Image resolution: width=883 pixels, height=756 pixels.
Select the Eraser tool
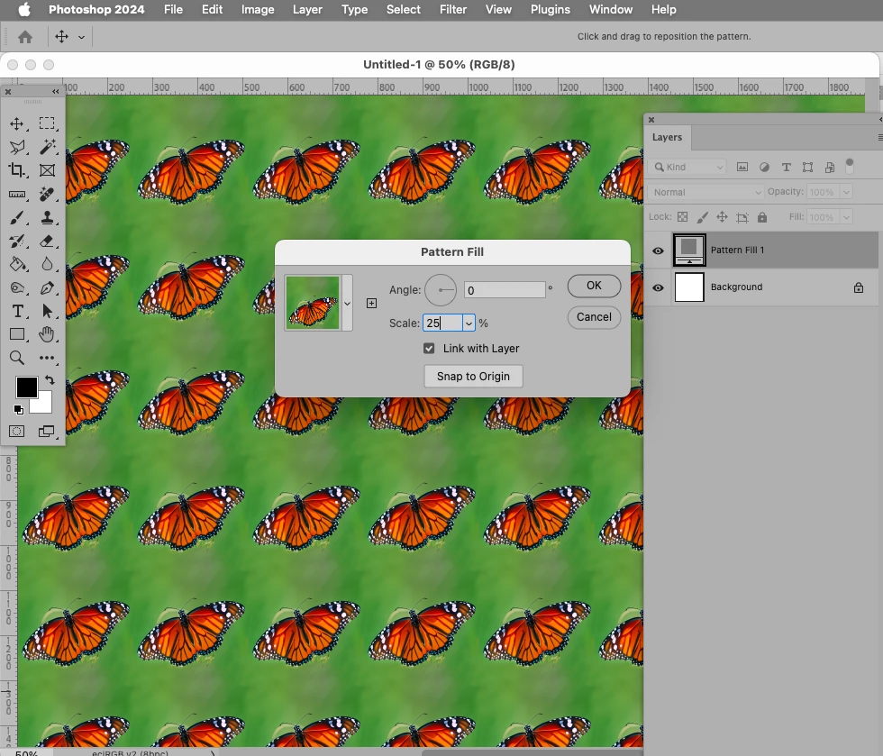tap(47, 241)
